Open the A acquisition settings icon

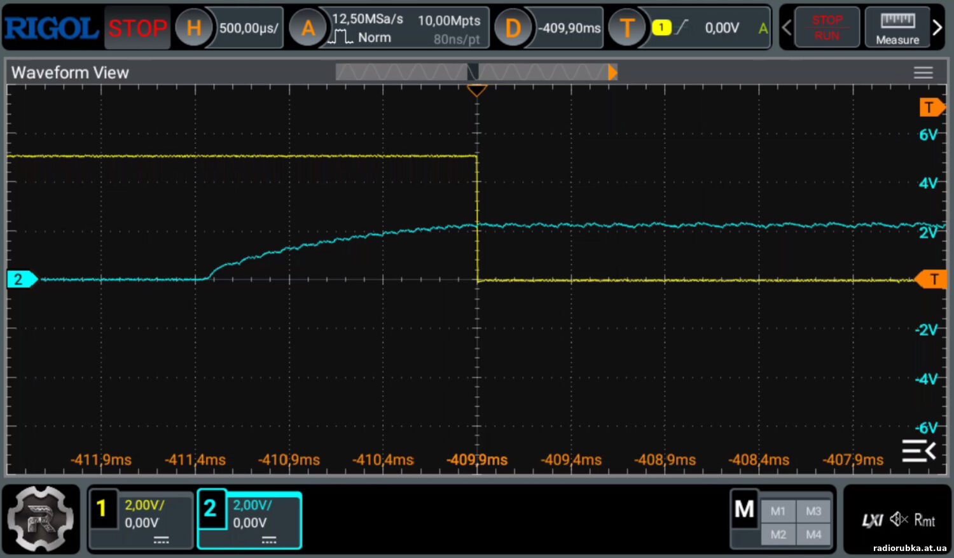308,28
